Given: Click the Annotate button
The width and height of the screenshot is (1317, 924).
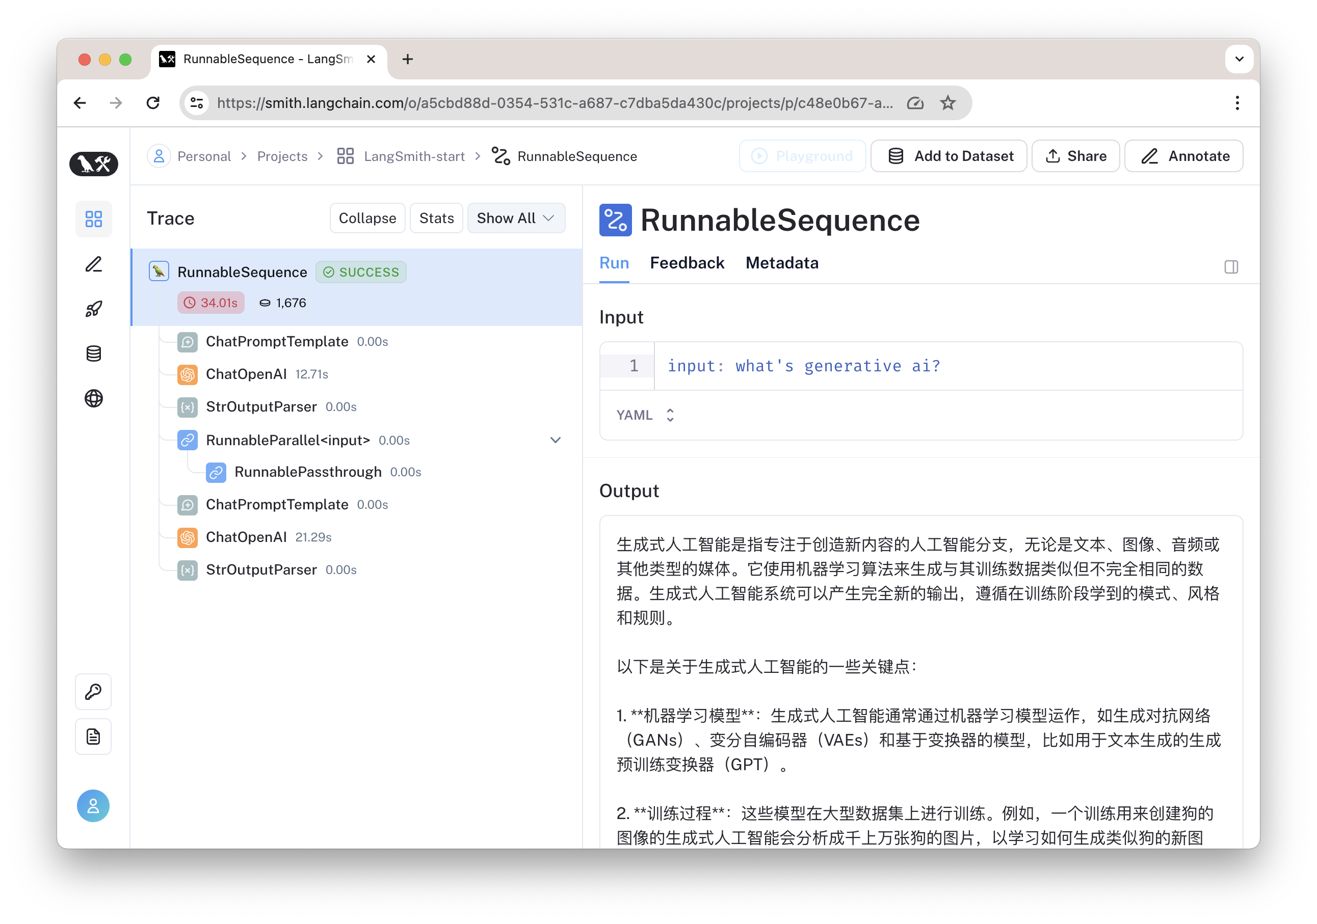Looking at the screenshot, I should tap(1184, 156).
